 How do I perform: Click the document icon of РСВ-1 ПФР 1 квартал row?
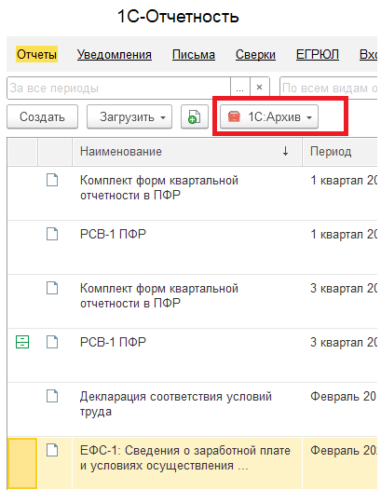coord(52,234)
